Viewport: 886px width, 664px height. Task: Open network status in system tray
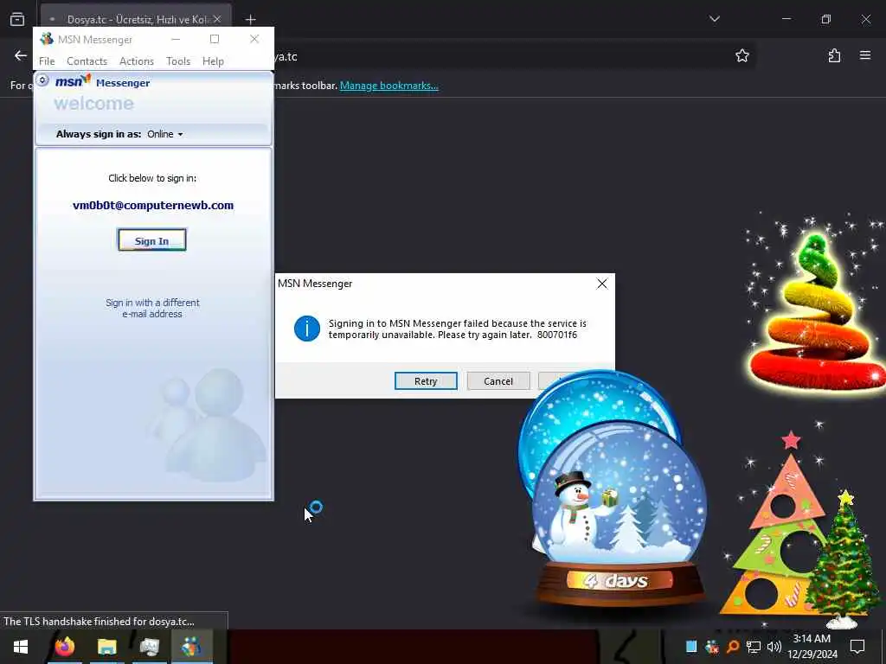[754, 647]
